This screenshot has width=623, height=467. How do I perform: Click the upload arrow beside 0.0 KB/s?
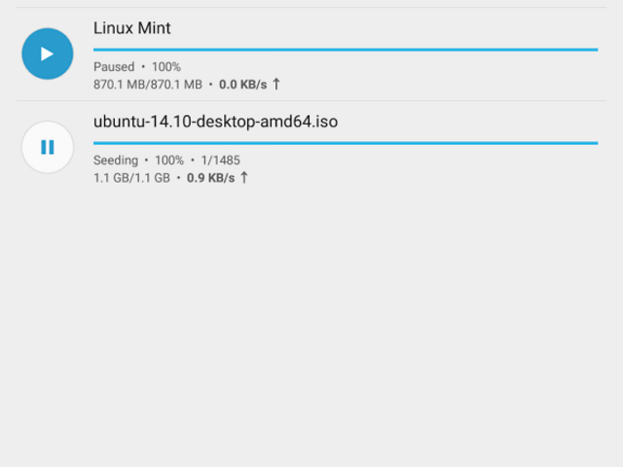click(275, 85)
